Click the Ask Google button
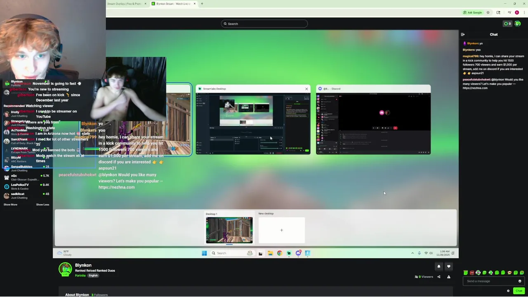Image resolution: width=528 pixels, height=297 pixels. coord(472,12)
